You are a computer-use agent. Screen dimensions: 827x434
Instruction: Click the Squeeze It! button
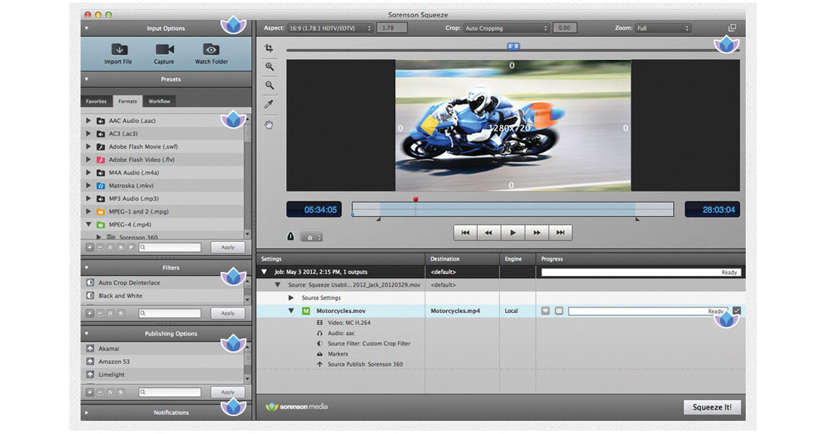[712, 407]
